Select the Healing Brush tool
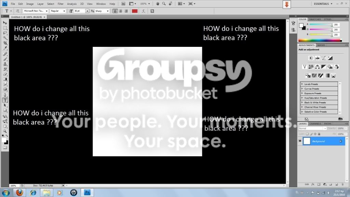350x197 pixels. [x=5, y=54]
